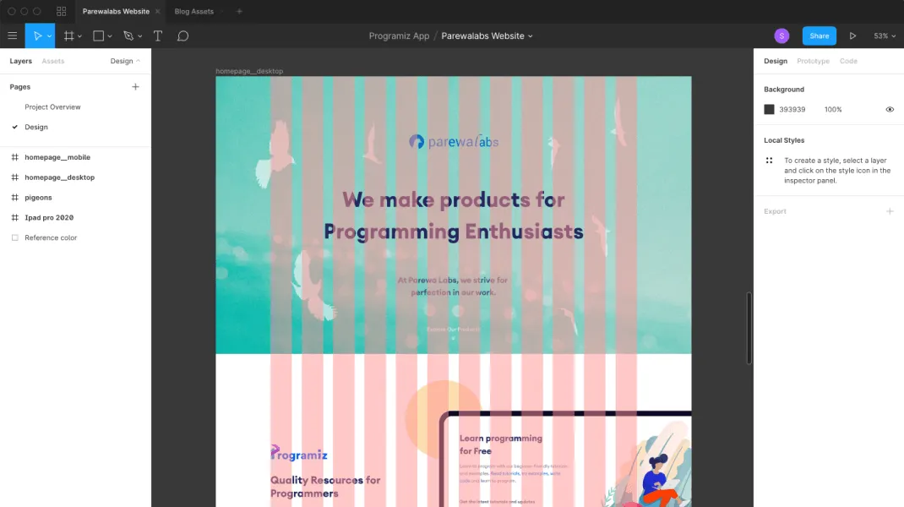The width and height of the screenshot is (904, 507).
Task: Select the Frame tool
Action: (x=68, y=35)
